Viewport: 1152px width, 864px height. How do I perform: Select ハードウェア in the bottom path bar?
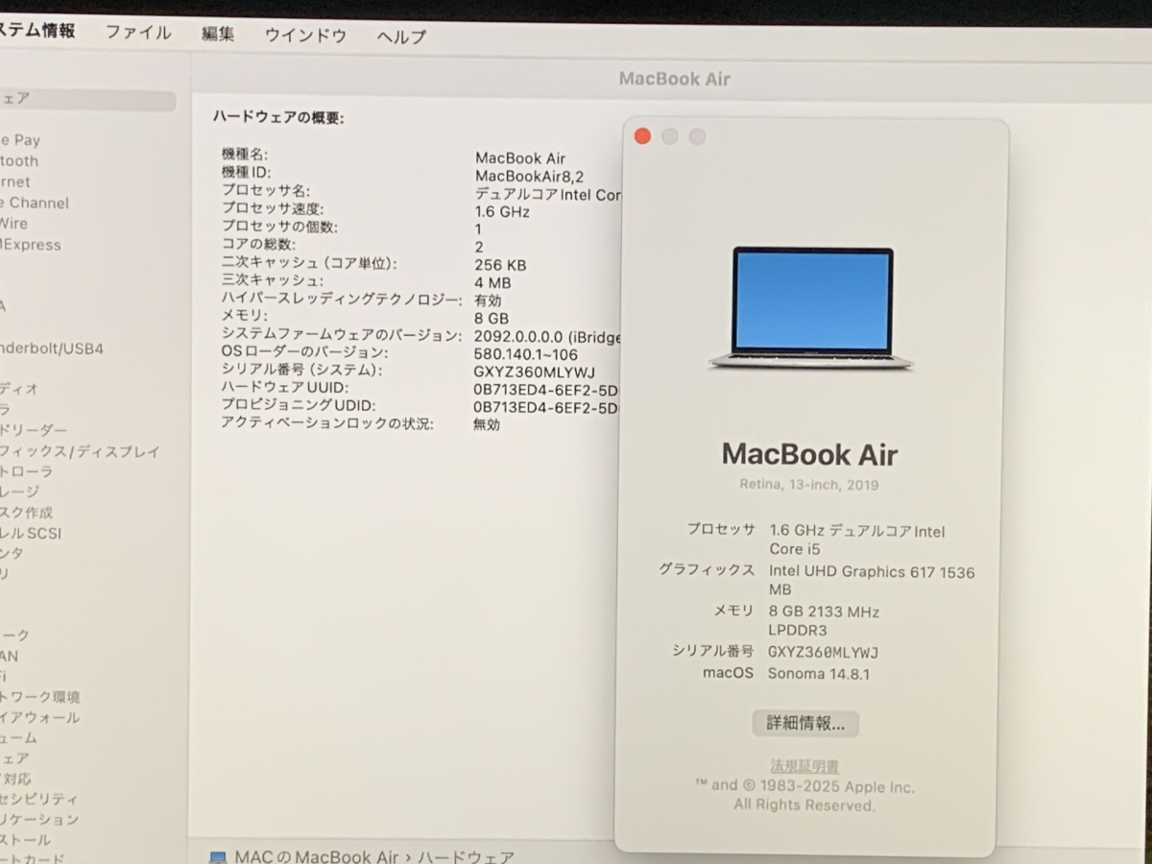[x=468, y=857]
